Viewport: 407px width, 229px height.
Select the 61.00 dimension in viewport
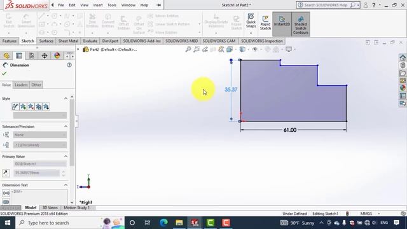(290, 130)
